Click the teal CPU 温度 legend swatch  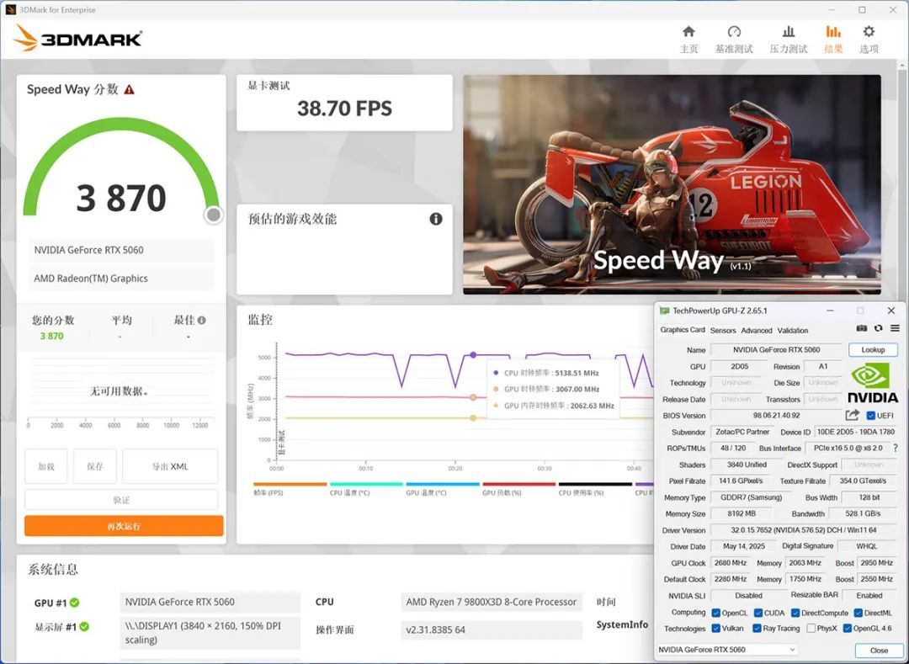pyautogui.click(x=366, y=485)
